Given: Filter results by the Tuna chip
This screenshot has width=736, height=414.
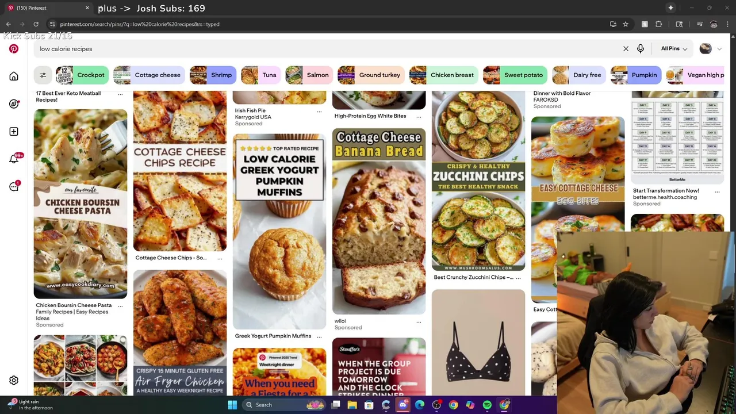Looking at the screenshot, I should [260, 75].
